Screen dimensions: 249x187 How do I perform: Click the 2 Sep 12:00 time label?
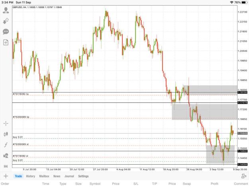tap(217, 169)
